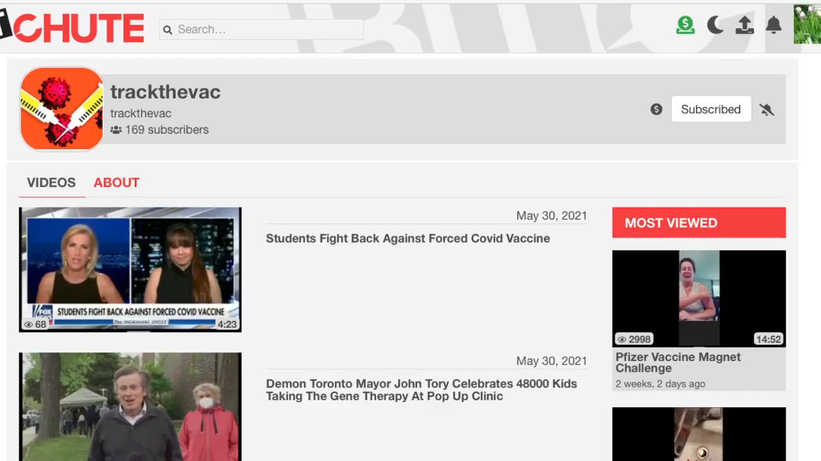Image resolution: width=821 pixels, height=461 pixels.
Task: Click the green dollar funding icon
Action: pyautogui.click(x=685, y=25)
